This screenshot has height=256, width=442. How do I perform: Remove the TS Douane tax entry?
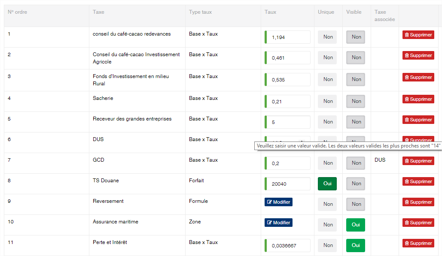click(418, 181)
